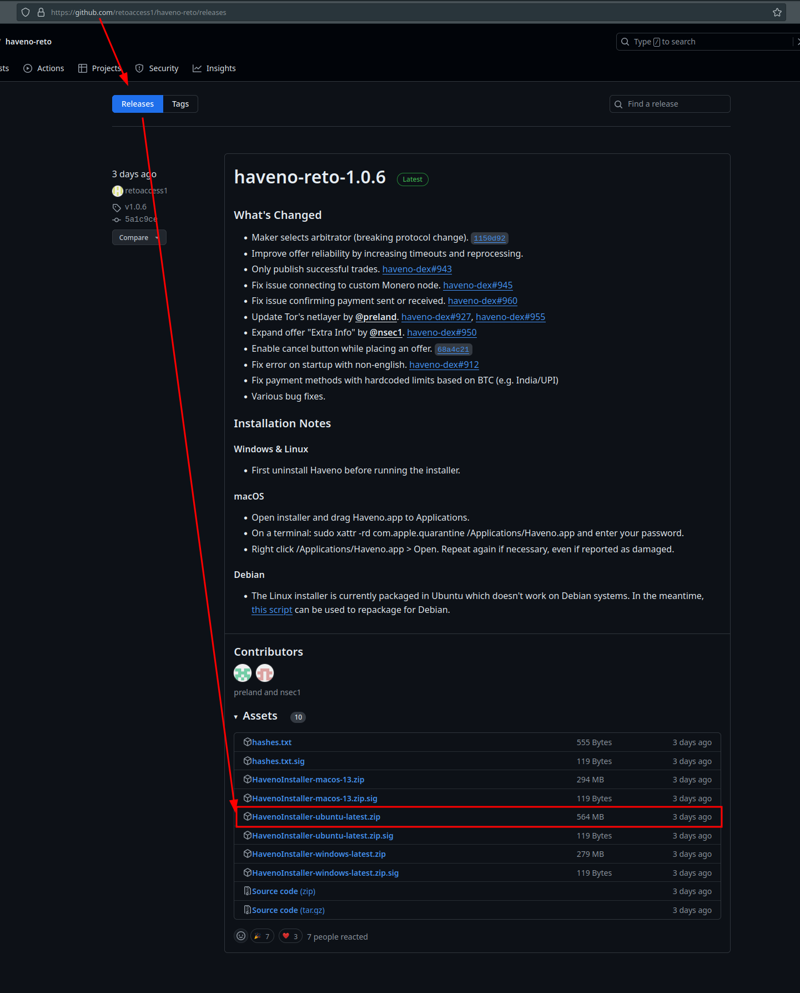Open commit 68a4c21 link
This screenshot has width=800, height=993.
pos(453,350)
